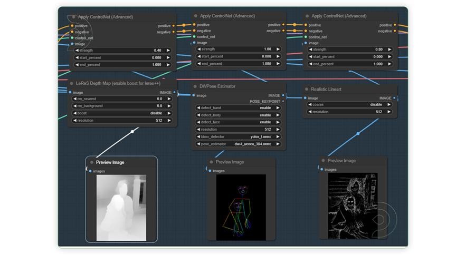Click the image input port on LeReS Depth Map
This screenshot has height=255, width=475.
point(70,92)
